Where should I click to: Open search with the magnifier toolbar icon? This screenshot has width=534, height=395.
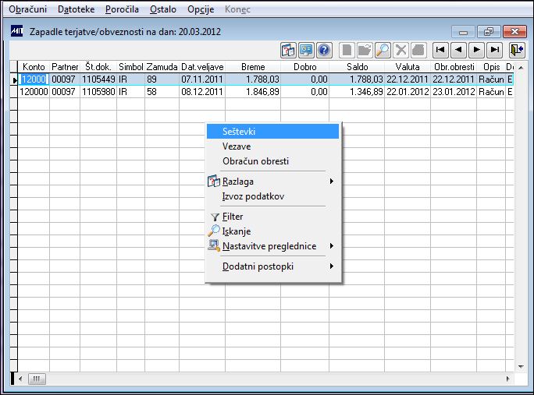383,51
